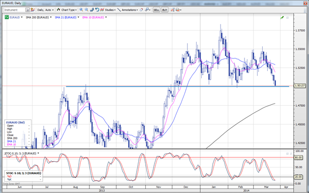
Task: Open the Annotations menu
Action: (128, 10)
